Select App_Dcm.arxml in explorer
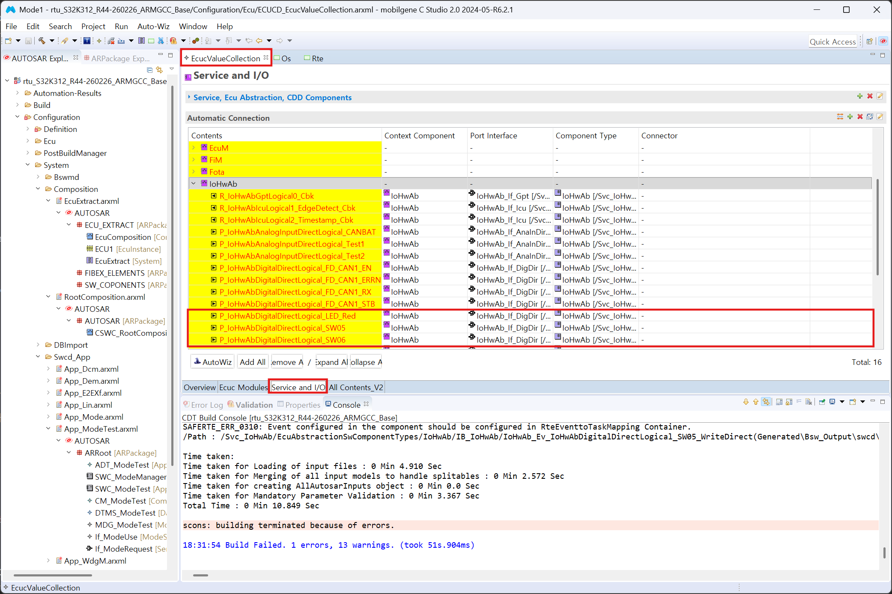The height and width of the screenshot is (594, 892). (91, 369)
